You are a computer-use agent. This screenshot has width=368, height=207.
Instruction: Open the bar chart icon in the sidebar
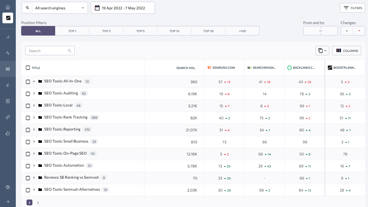point(8,37)
